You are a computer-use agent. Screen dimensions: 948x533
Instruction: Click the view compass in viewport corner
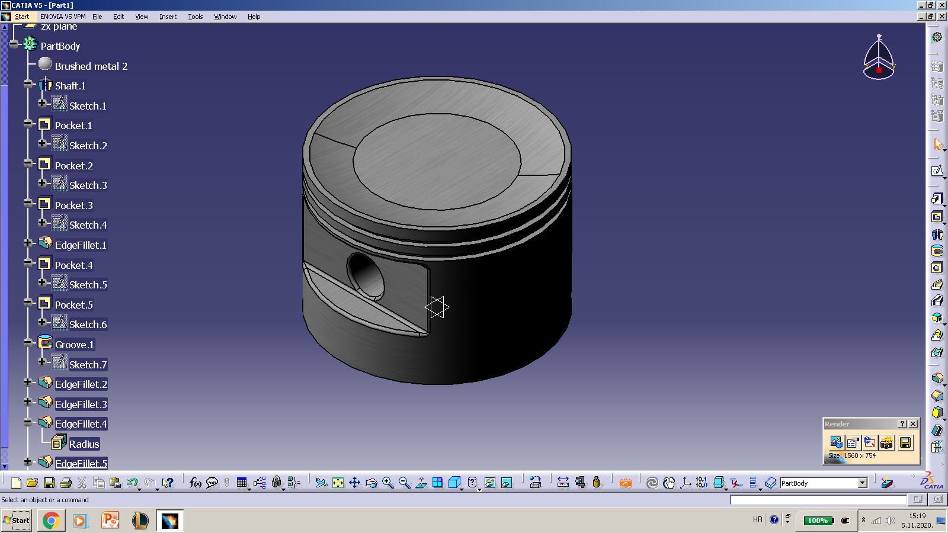(878, 58)
